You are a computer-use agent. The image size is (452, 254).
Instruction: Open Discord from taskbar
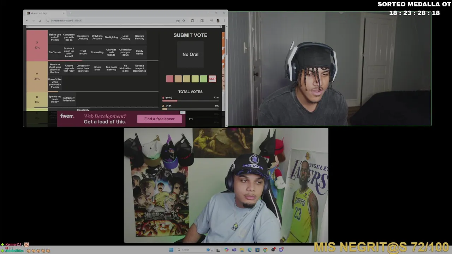coord(281,250)
